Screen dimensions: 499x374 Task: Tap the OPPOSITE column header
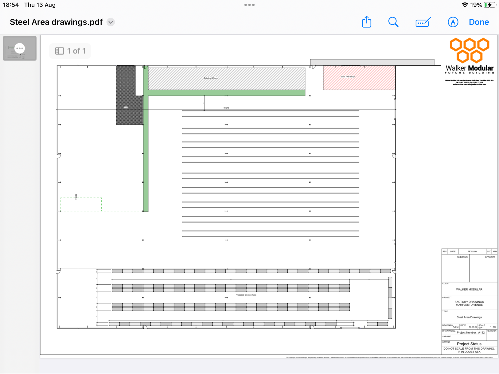pos(490,257)
